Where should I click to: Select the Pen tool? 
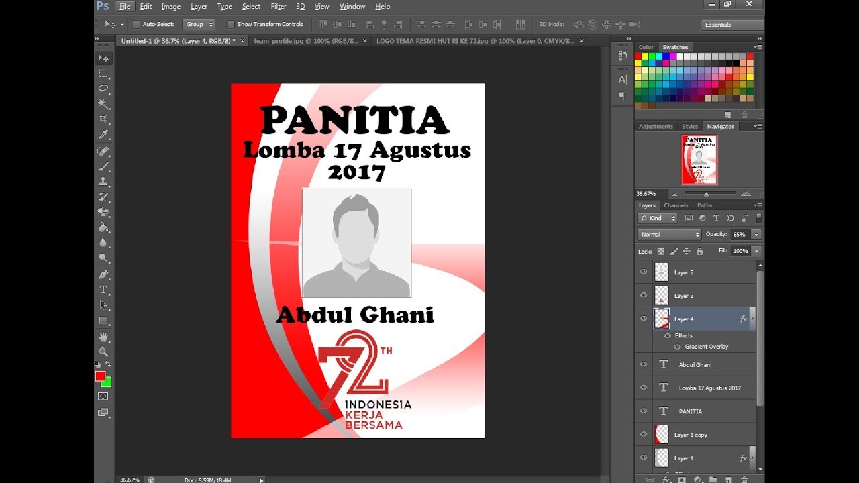[103, 274]
